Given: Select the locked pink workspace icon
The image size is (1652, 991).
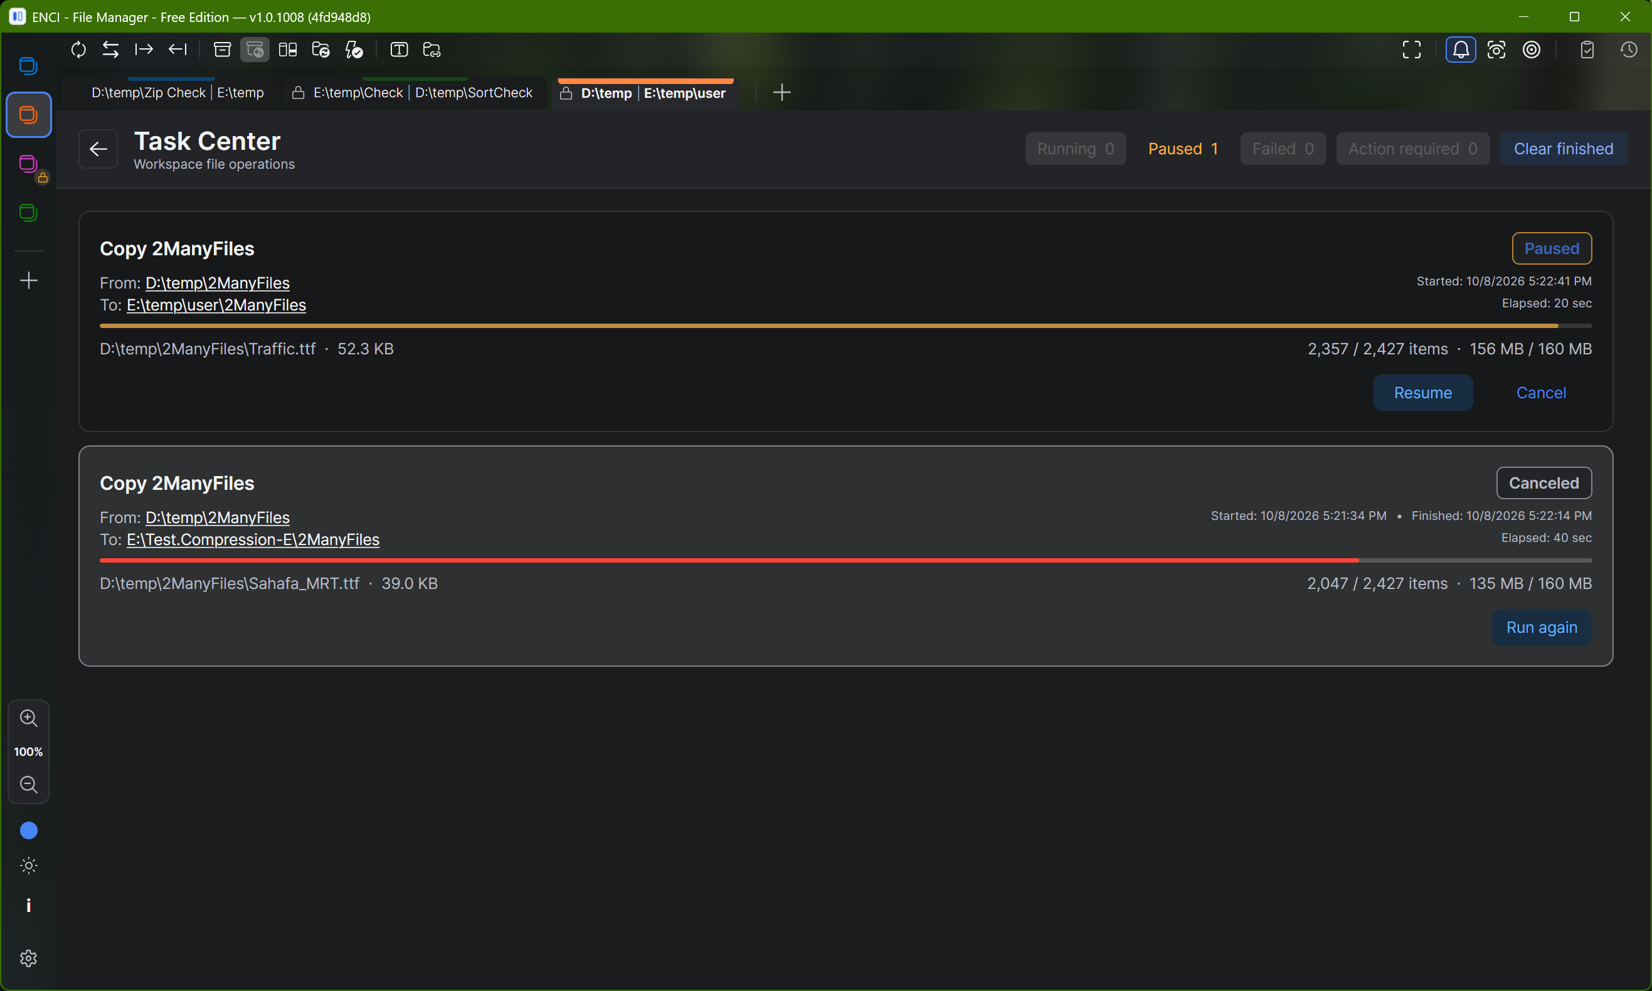Looking at the screenshot, I should point(28,164).
